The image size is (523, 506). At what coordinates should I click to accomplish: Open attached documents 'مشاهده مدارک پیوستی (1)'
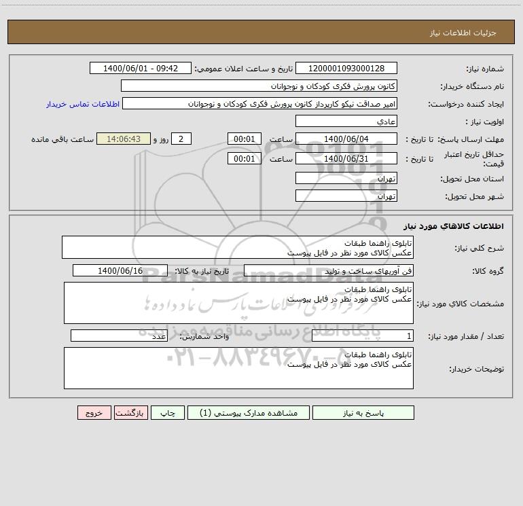tap(249, 413)
